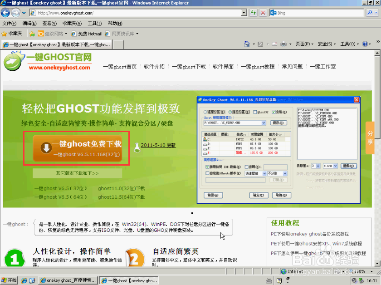Click the tray help question icon
The height and width of the screenshot is (285, 381).
(x=279, y=280)
